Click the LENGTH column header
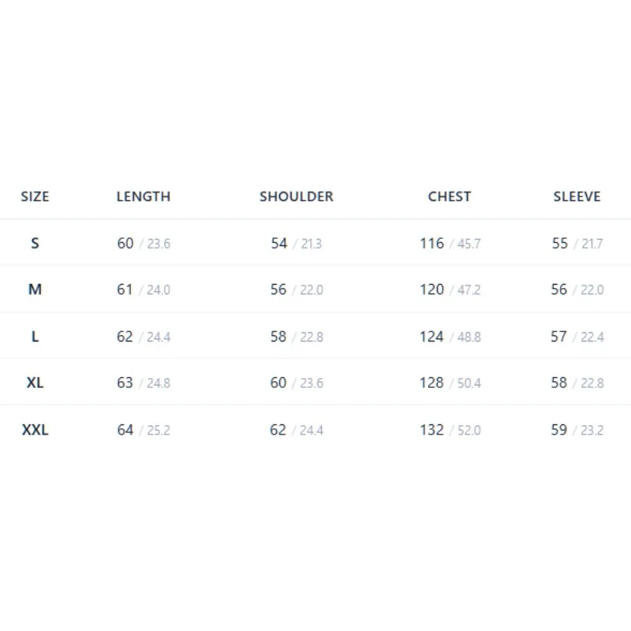The height and width of the screenshot is (631, 631). click(x=144, y=196)
